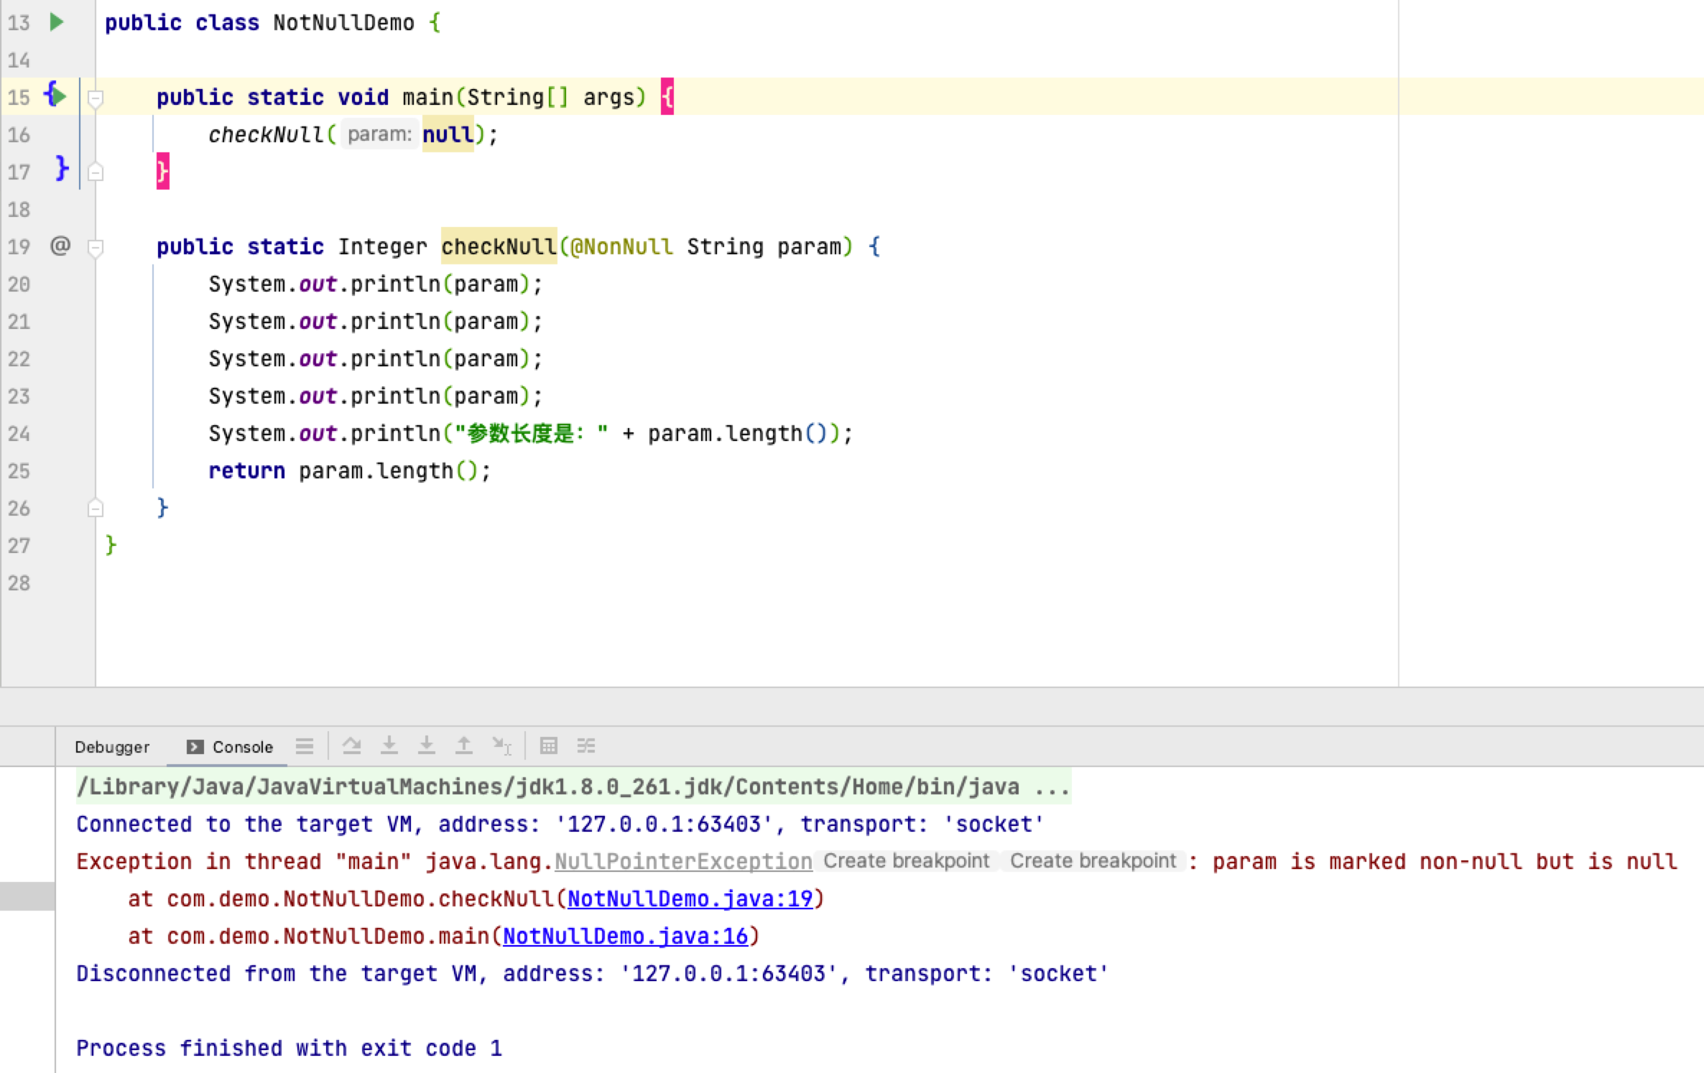Click Create breakpoint right after NullPointerException

point(906,861)
